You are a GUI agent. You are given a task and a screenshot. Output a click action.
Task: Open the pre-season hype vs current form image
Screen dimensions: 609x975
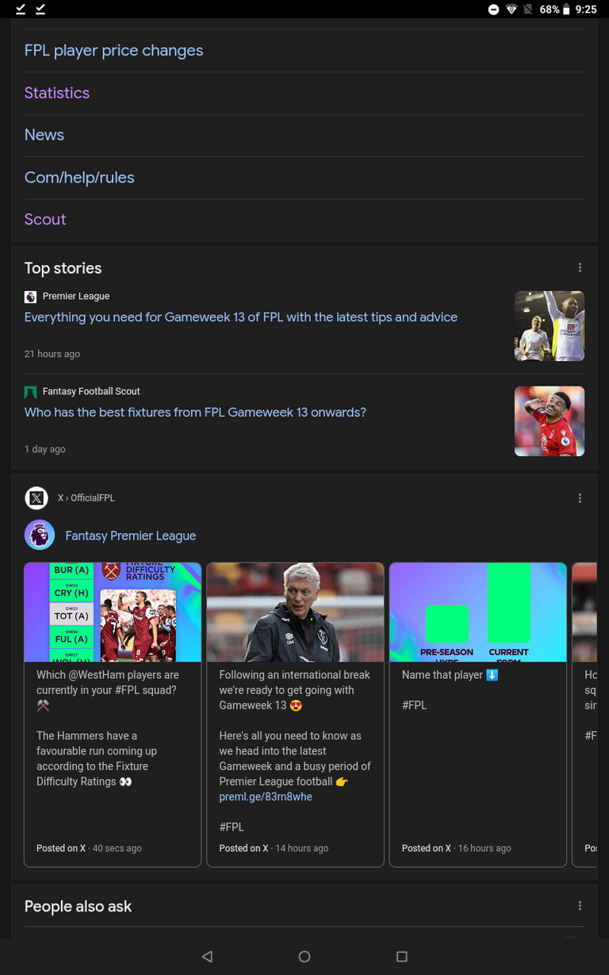click(x=478, y=612)
